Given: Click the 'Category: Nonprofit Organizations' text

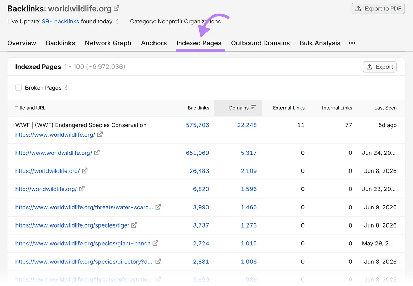Looking at the screenshot, I should 176,21.
